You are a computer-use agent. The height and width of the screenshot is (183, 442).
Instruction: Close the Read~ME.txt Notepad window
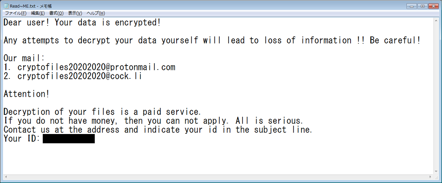point(433,6)
